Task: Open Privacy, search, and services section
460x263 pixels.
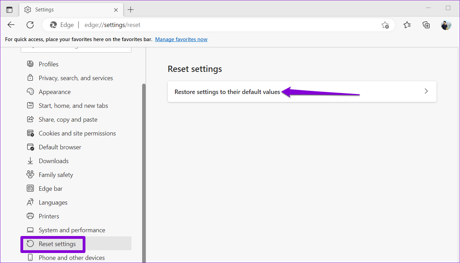Action: [x=76, y=78]
